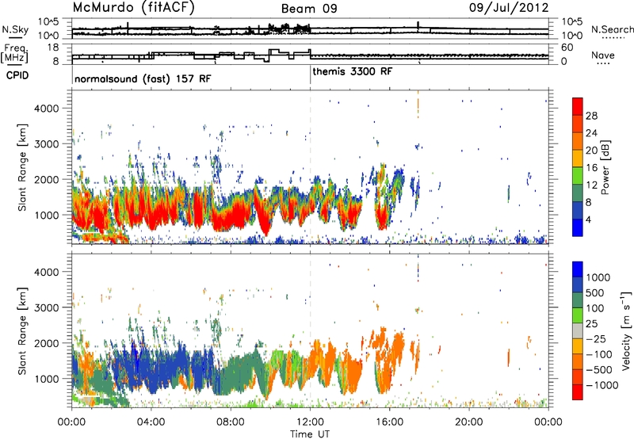Click 'themis 3300 RF' text
Image resolution: width=634 pixels, height=439 pixels.
pyautogui.click(x=352, y=71)
